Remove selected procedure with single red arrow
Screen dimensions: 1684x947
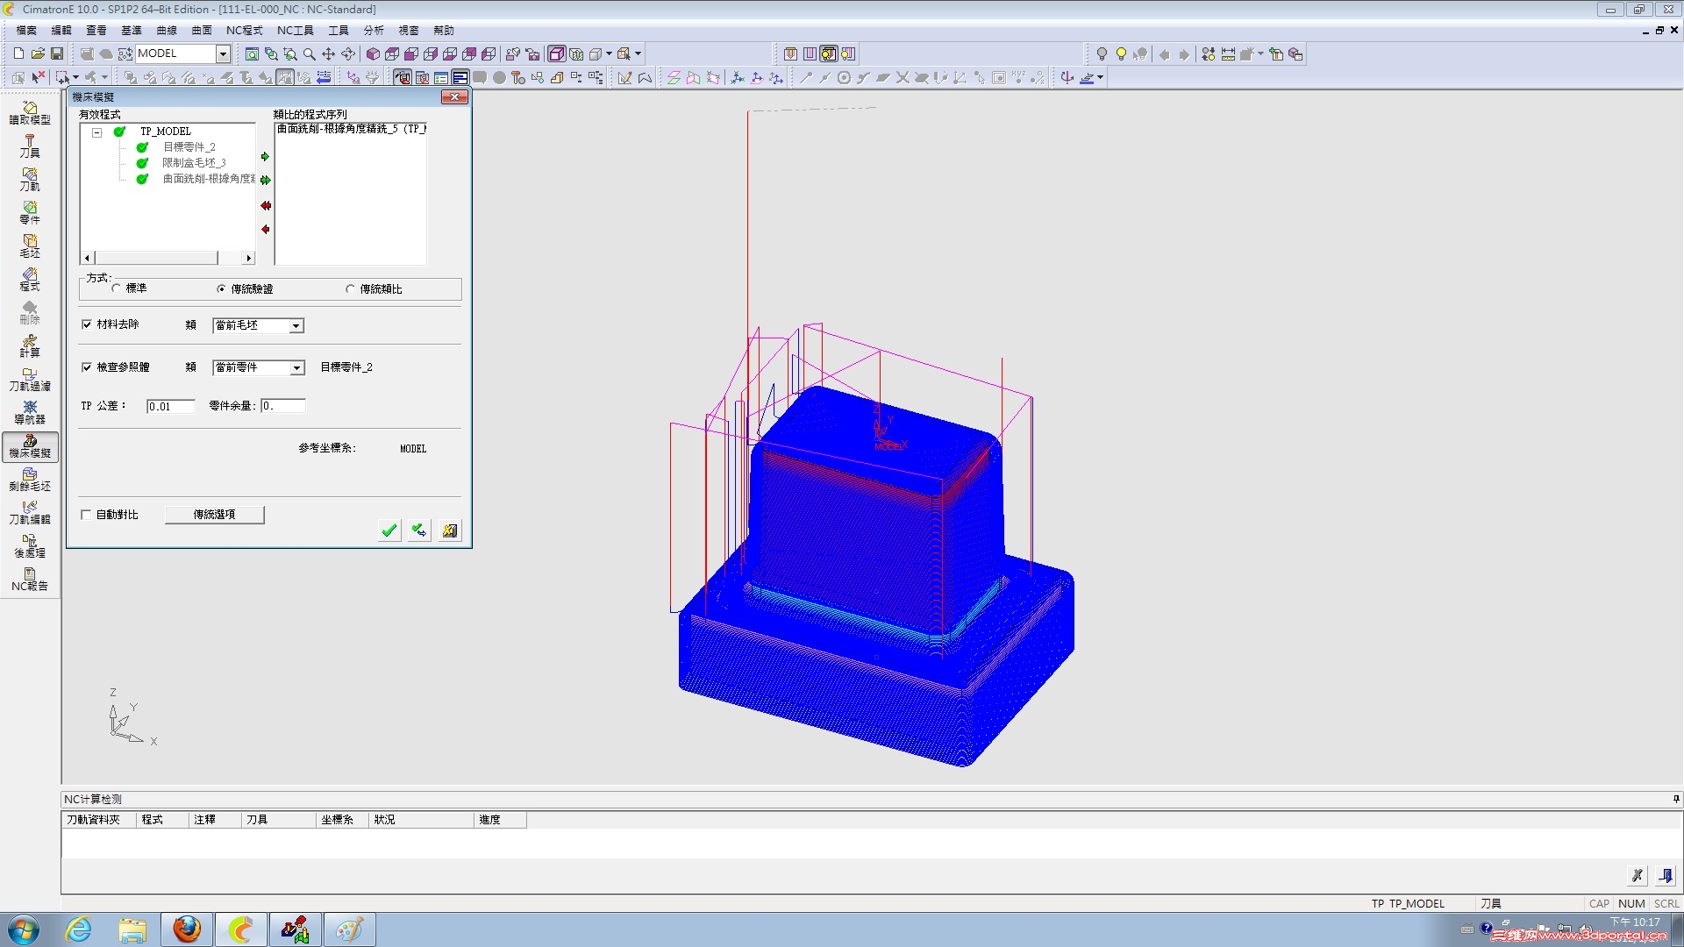[265, 230]
